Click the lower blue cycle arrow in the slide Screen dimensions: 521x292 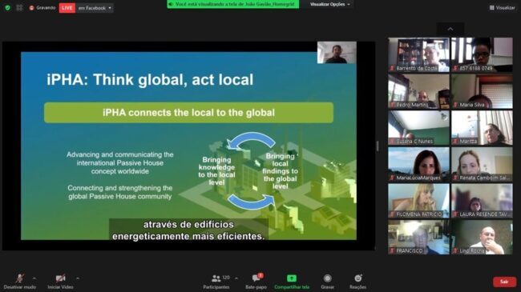click(x=252, y=202)
